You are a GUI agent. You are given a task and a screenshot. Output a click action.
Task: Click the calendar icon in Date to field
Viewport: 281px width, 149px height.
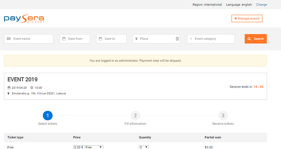101,39
